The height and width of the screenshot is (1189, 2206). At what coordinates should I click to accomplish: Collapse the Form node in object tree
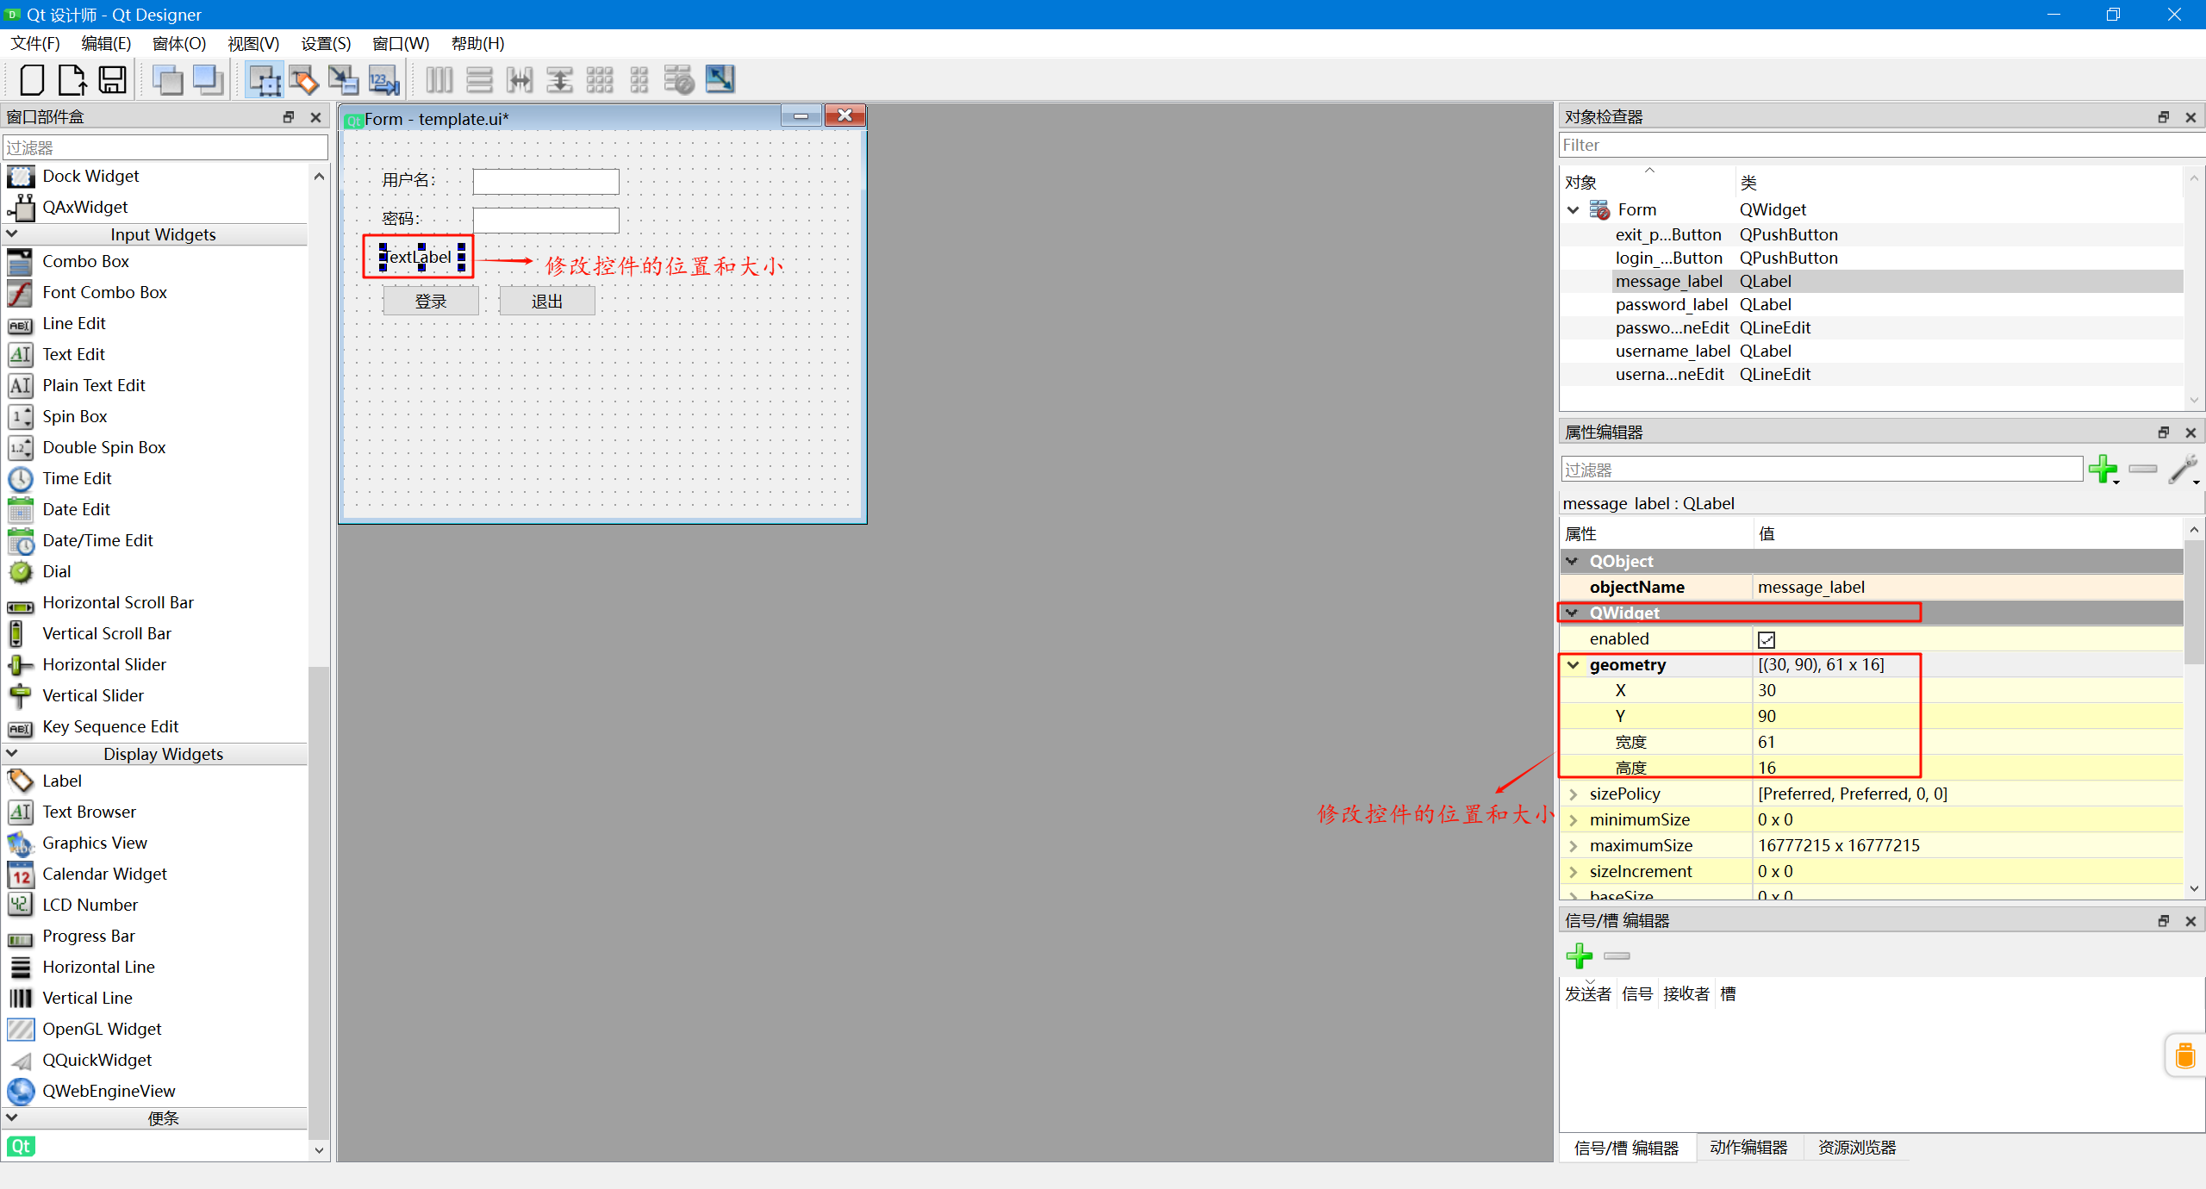click(1573, 210)
